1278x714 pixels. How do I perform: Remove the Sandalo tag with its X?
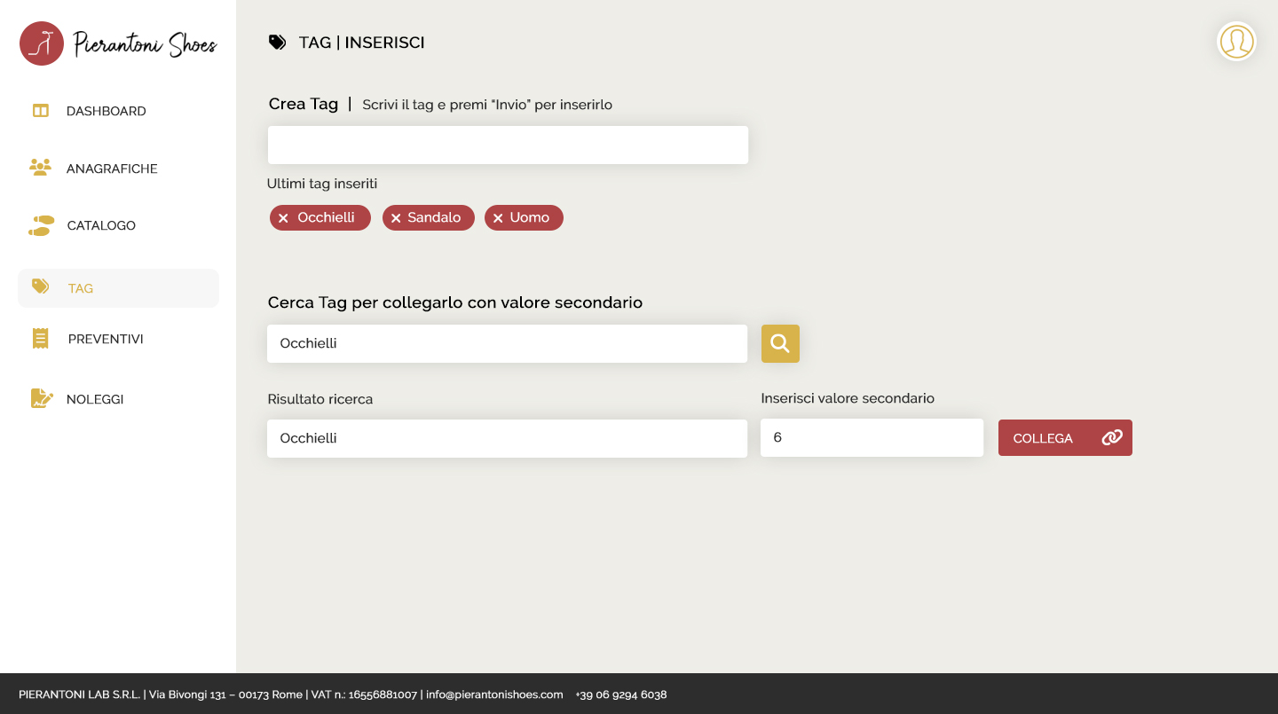pos(396,218)
